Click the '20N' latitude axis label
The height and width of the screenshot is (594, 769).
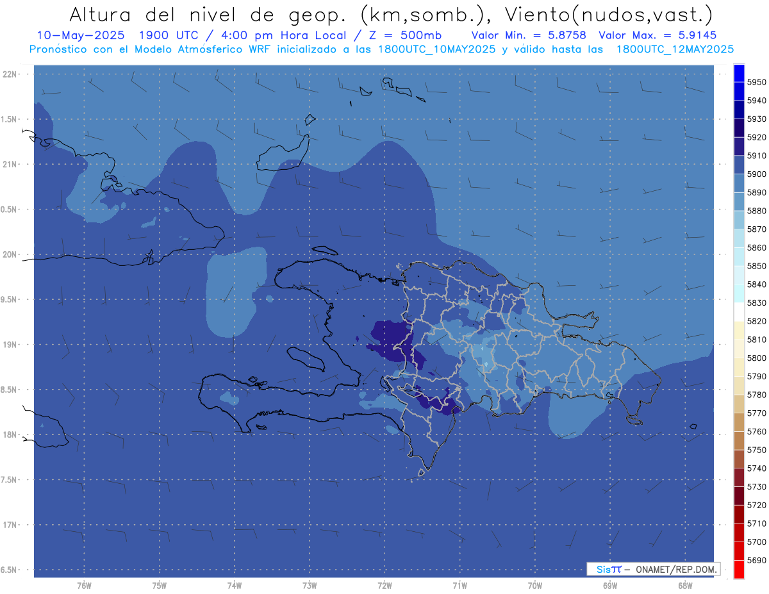(x=10, y=254)
